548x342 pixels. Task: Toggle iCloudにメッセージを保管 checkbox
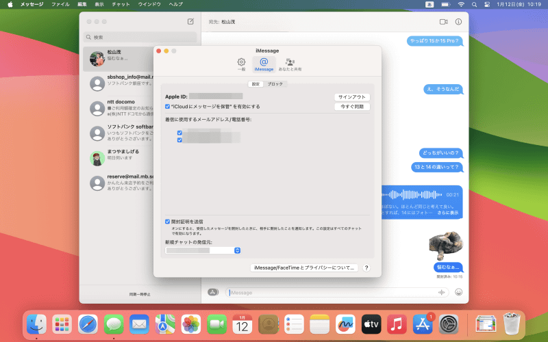167,107
